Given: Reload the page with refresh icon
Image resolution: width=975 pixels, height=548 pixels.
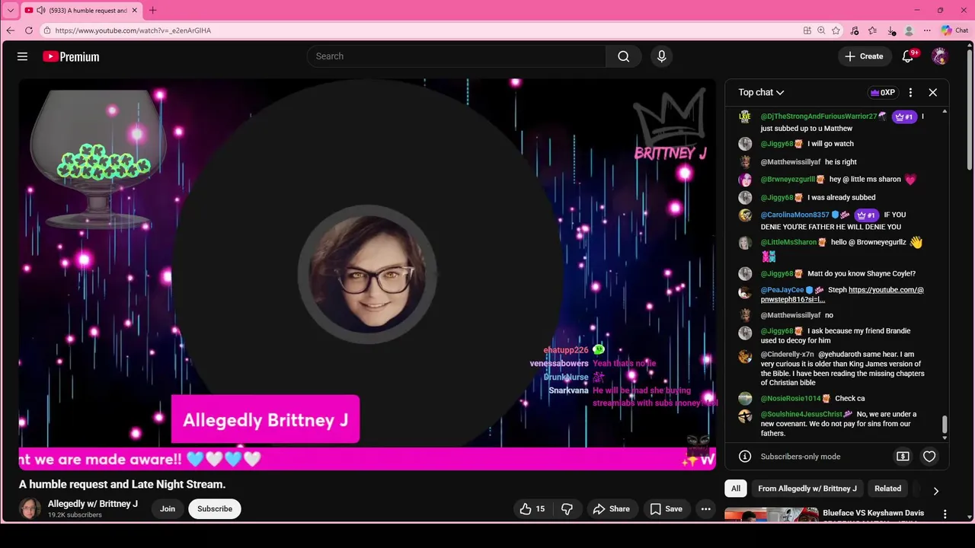Looking at the screenshot, I should (29, 30).
